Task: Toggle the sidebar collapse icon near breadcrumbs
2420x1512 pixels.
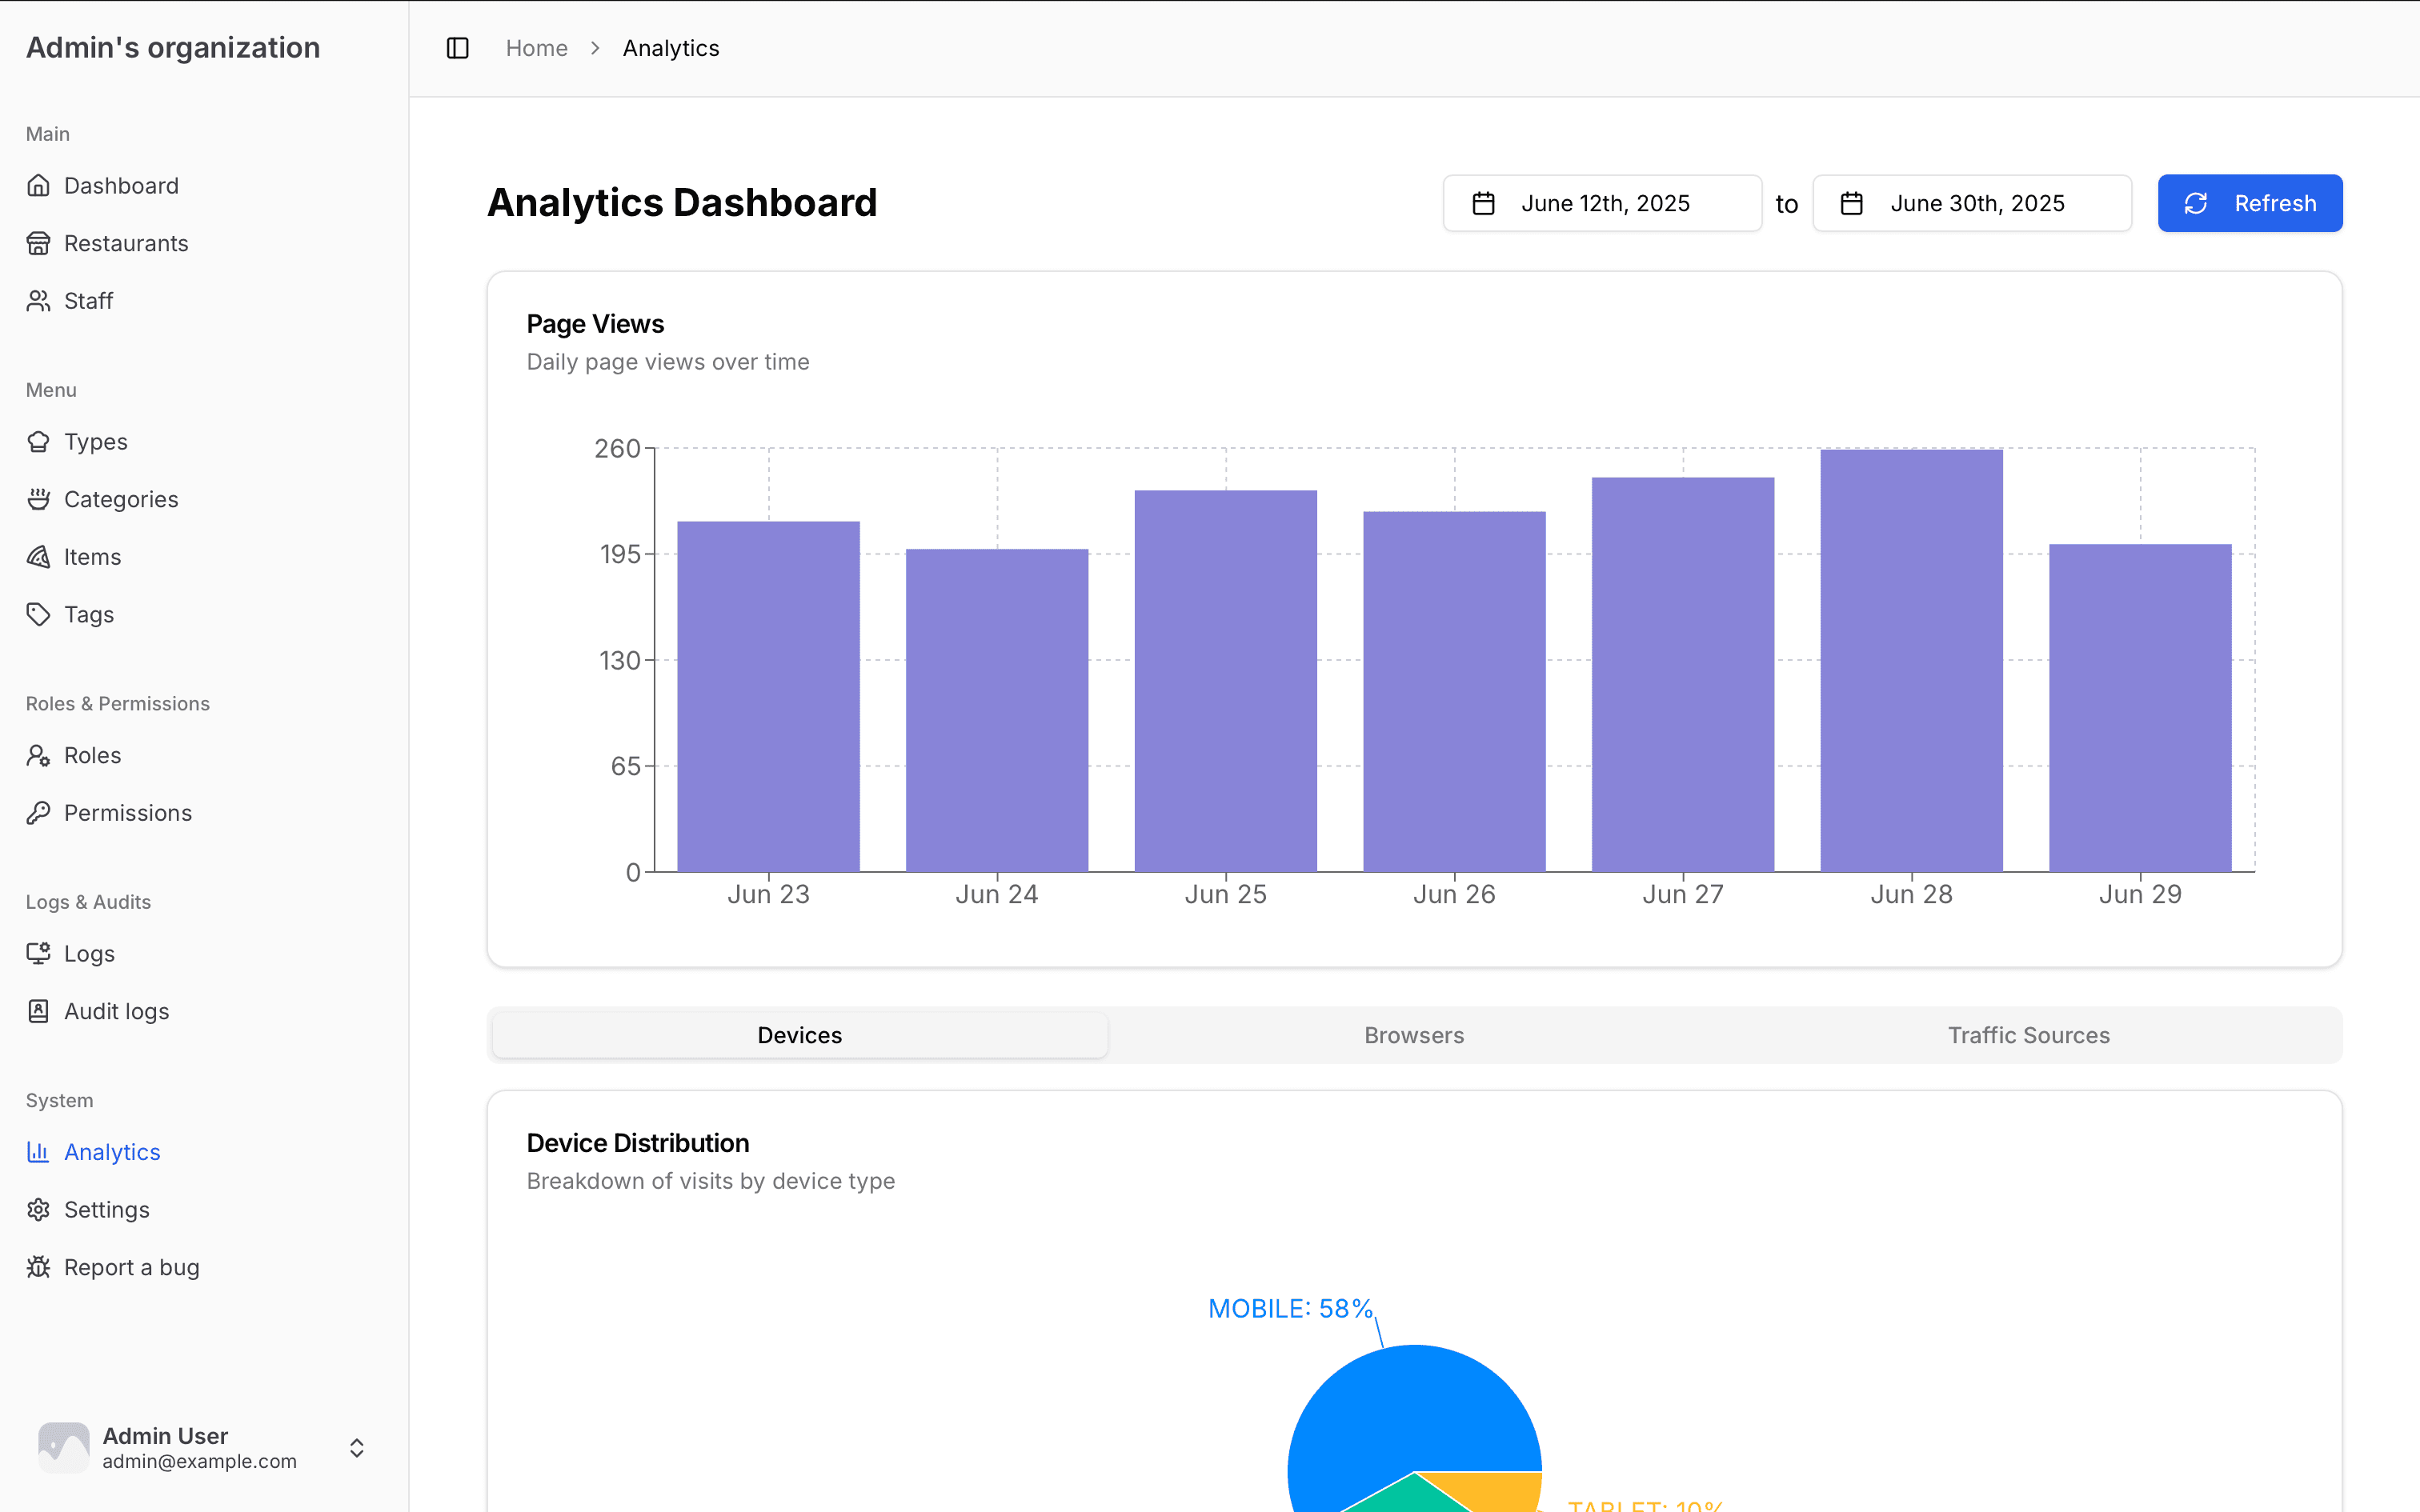Action: 457,47
